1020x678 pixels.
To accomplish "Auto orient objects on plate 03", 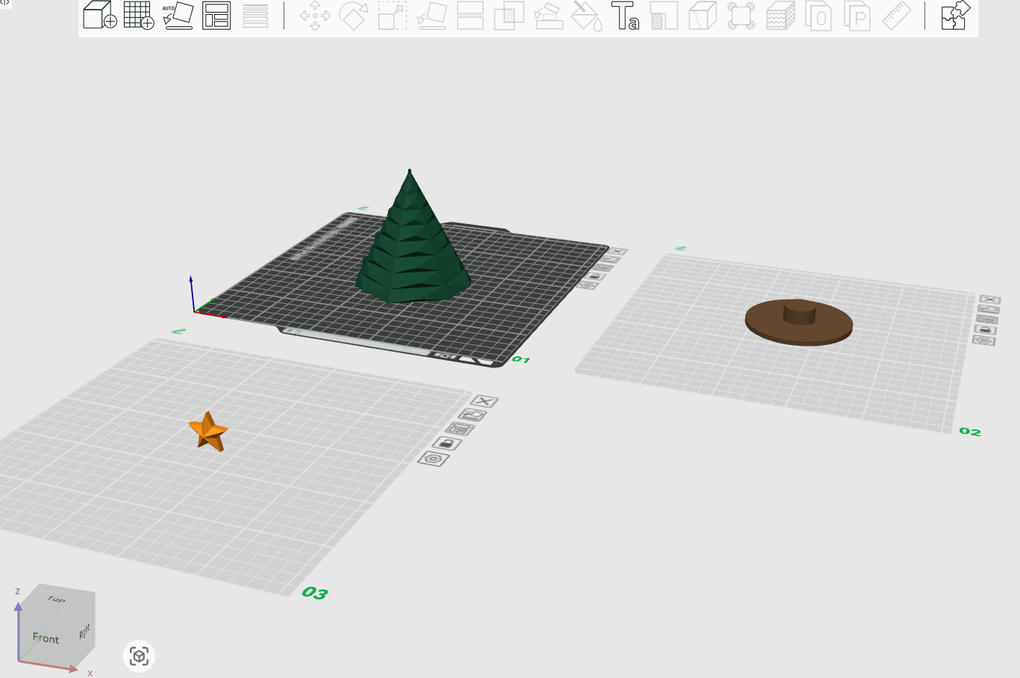I will coord(472,414).
